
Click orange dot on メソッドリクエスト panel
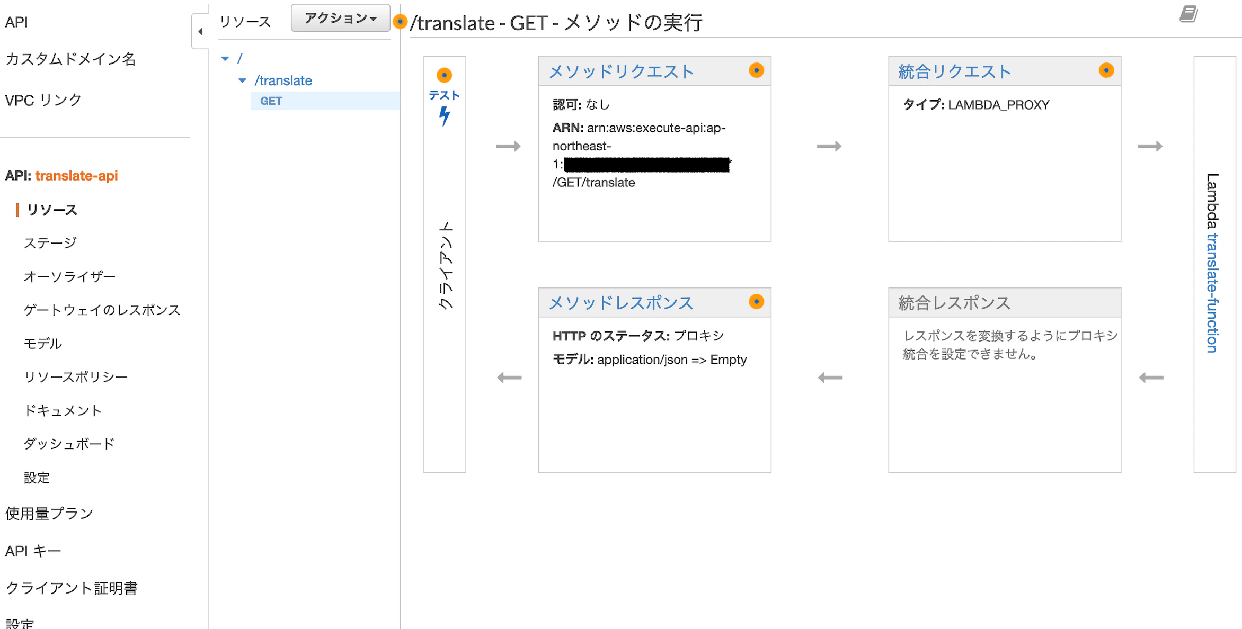tap(756, 70)
